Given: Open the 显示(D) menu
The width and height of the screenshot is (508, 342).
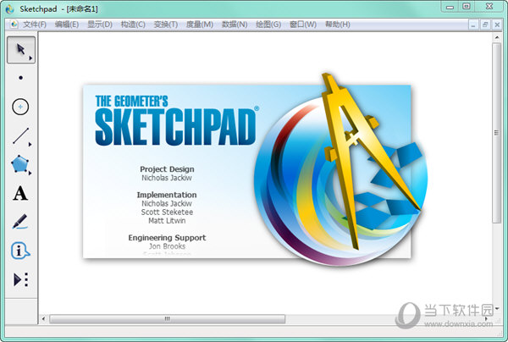Looking at the screenshot, I should click(100, 25).
